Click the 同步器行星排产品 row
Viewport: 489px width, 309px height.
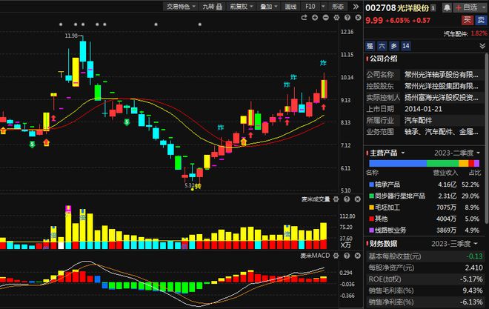[424, 196]
